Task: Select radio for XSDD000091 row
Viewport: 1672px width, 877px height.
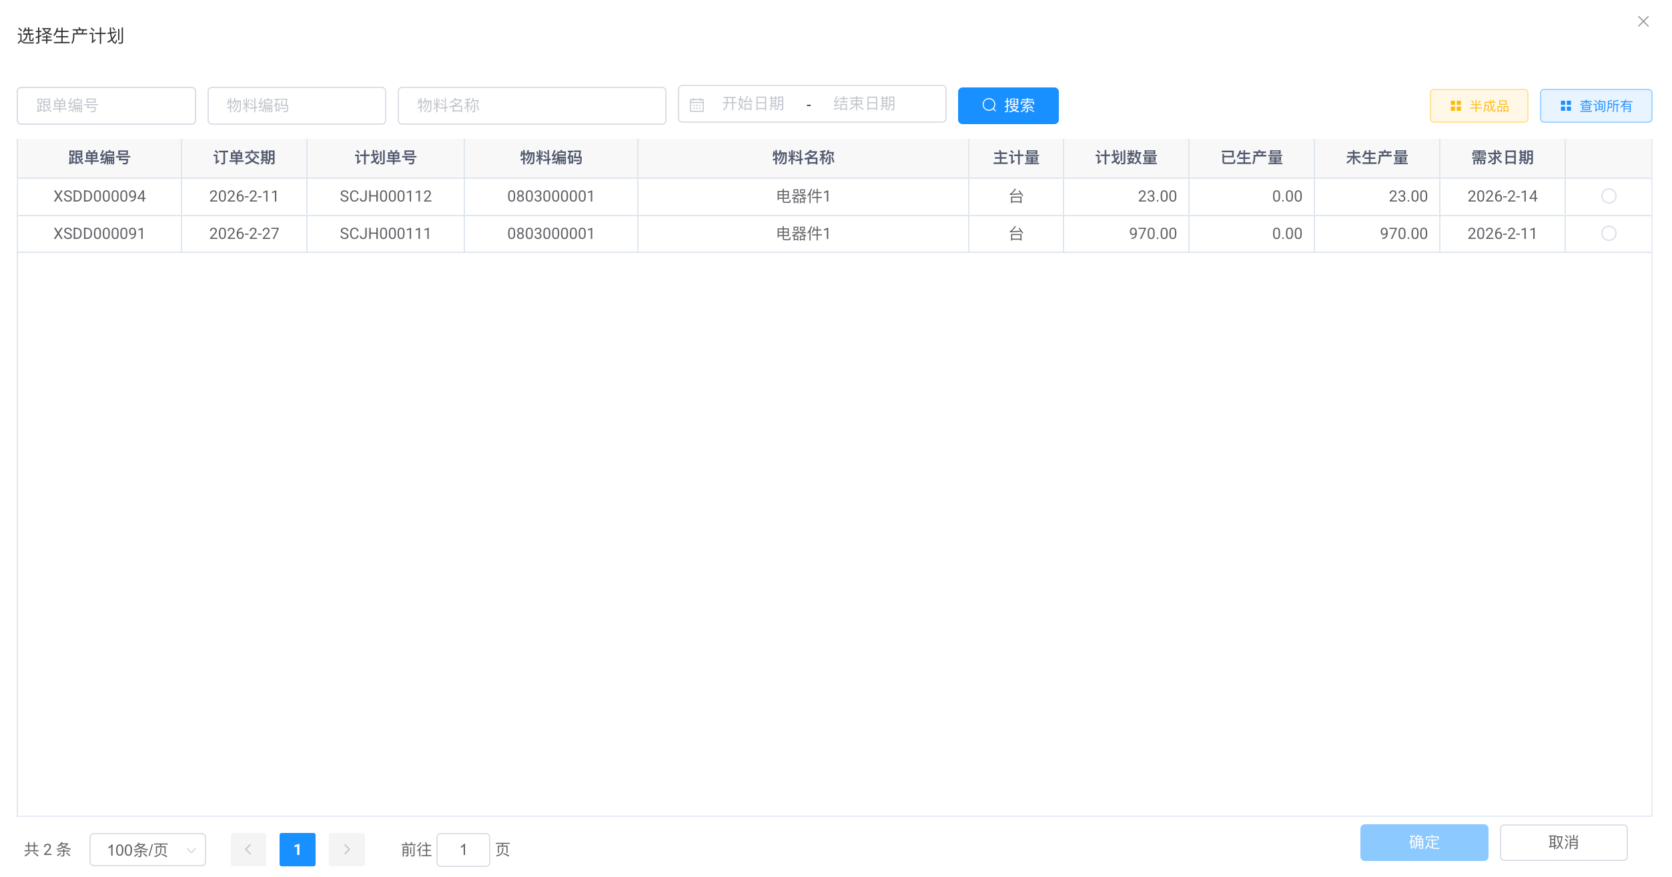Action: point(1608,234)
